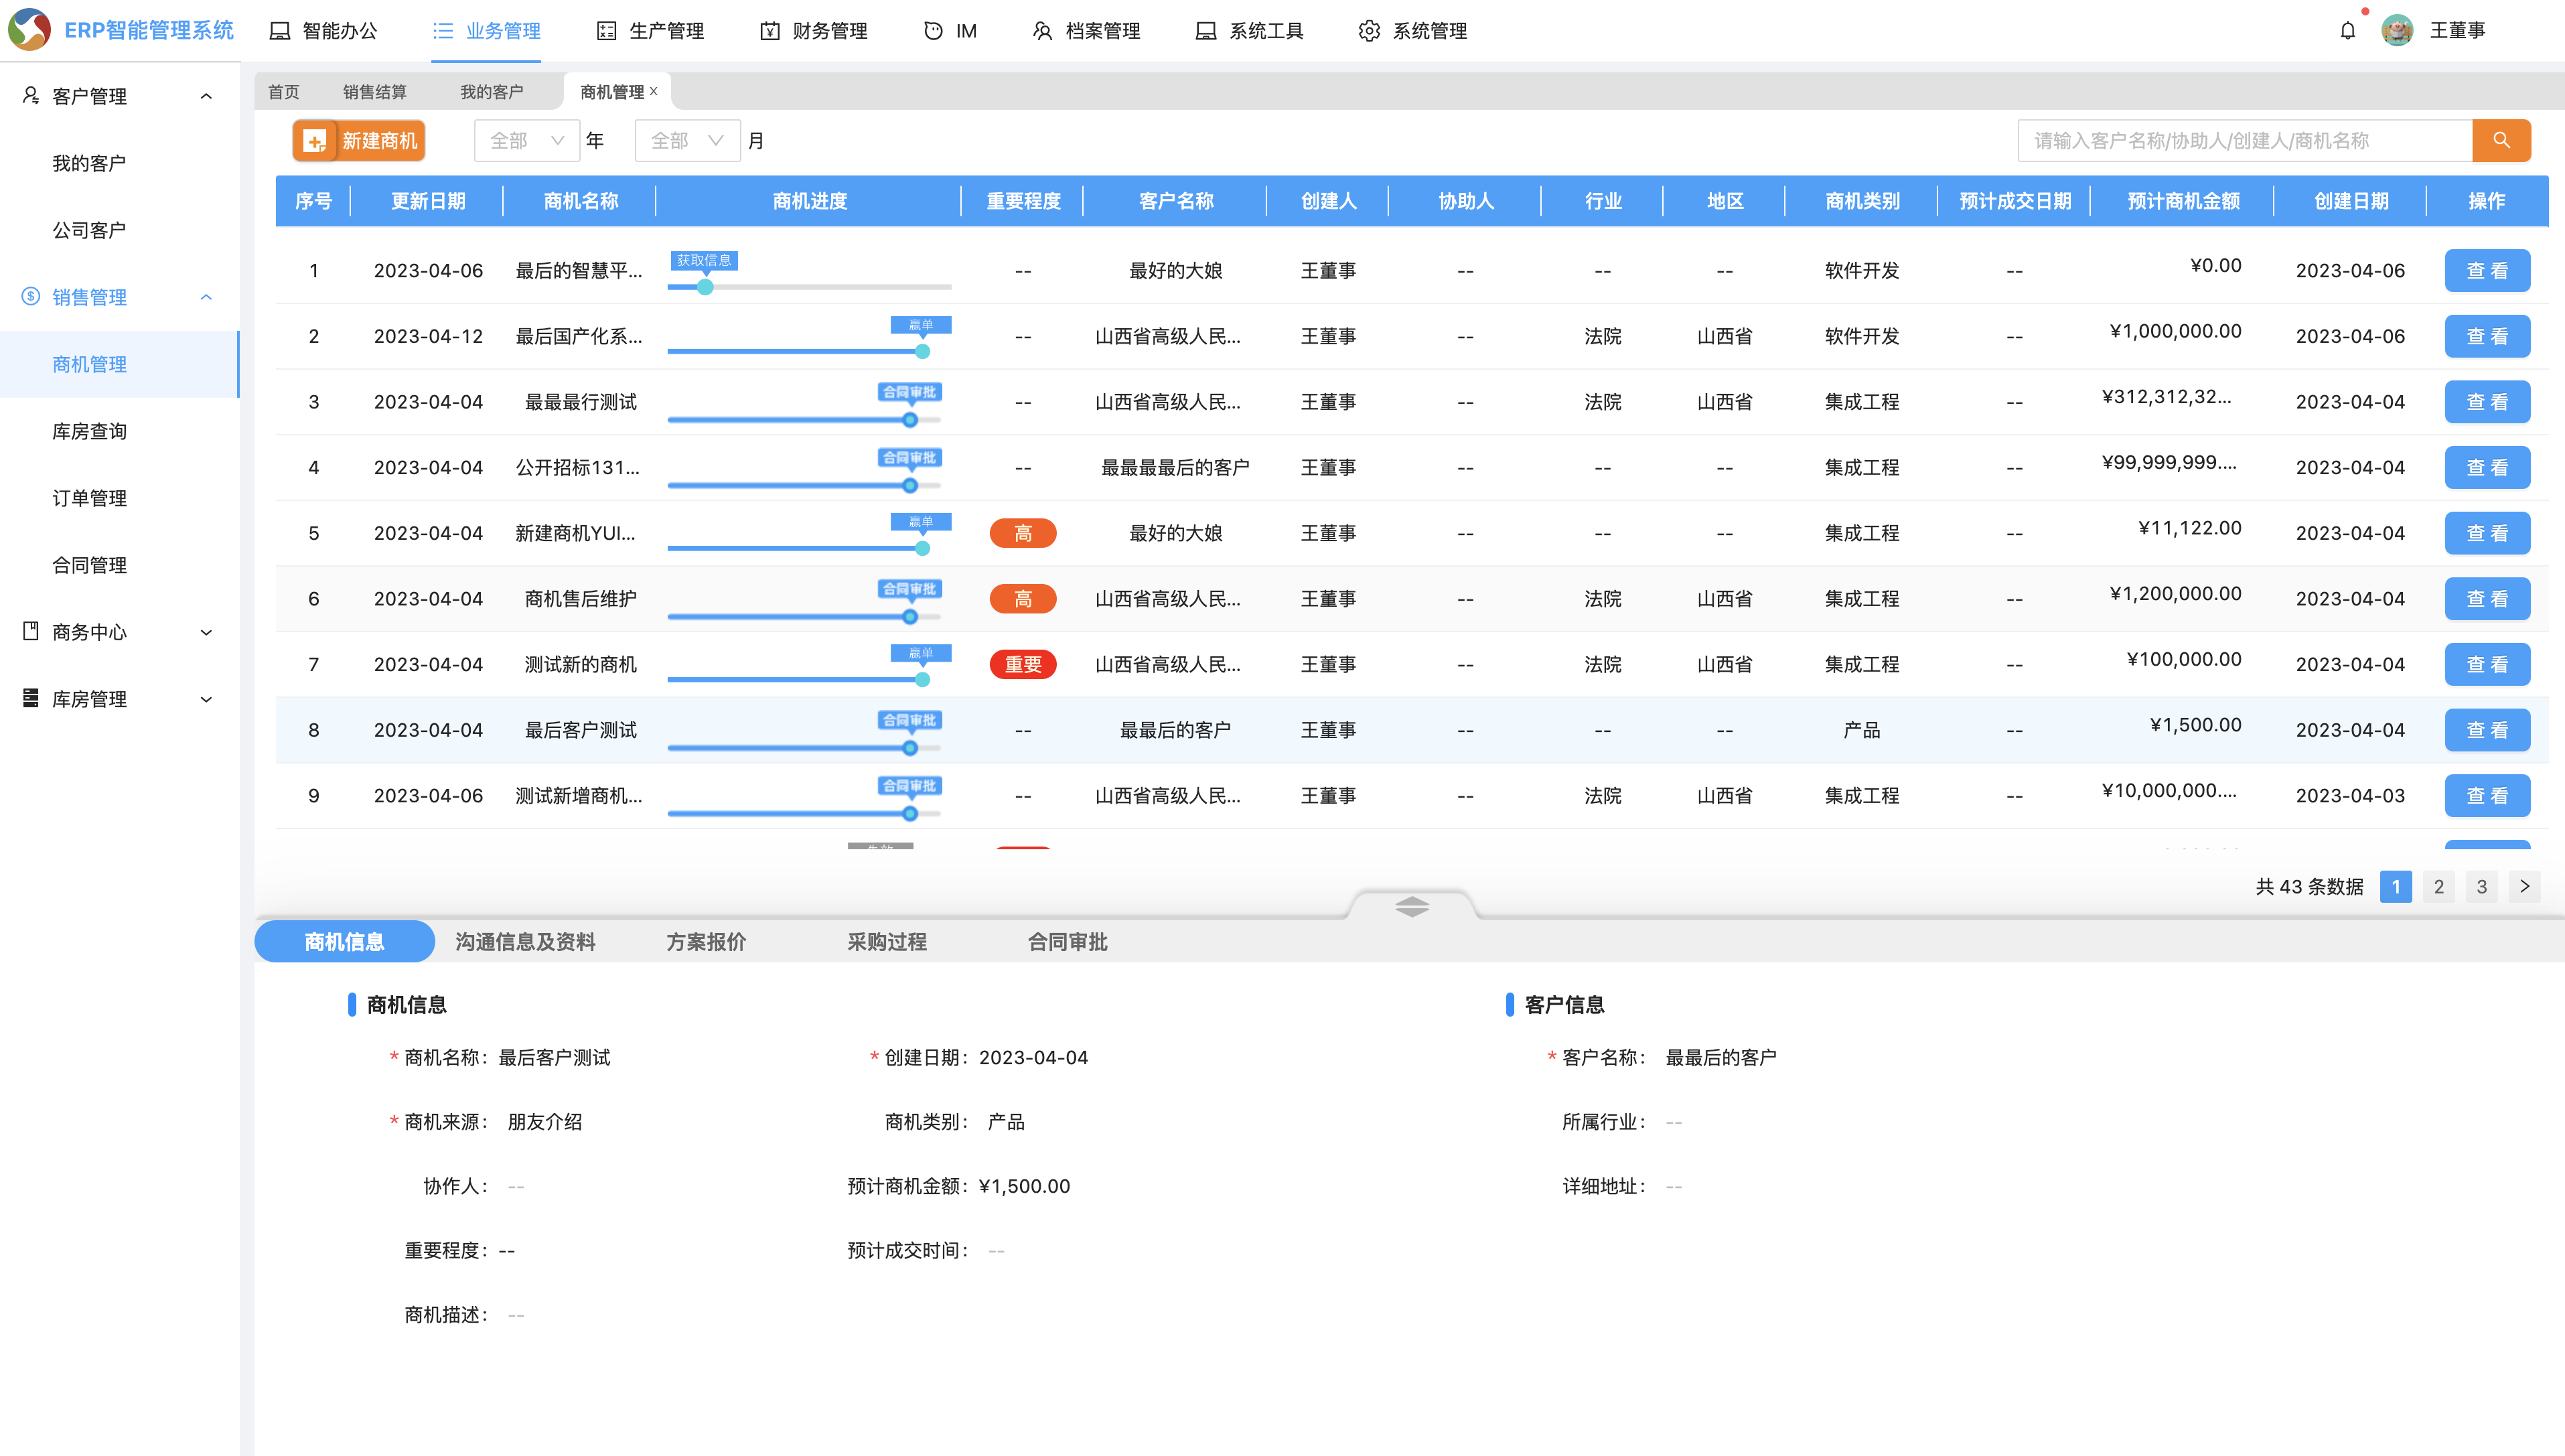The height and width of the screenshot is (1456, 2565).
Task: Go to page 3
Action: click(x=2481, y=887)
